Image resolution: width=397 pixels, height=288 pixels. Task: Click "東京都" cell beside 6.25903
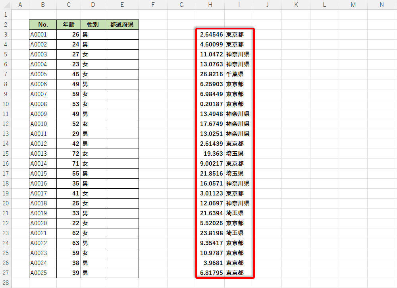tap(239, 84)
